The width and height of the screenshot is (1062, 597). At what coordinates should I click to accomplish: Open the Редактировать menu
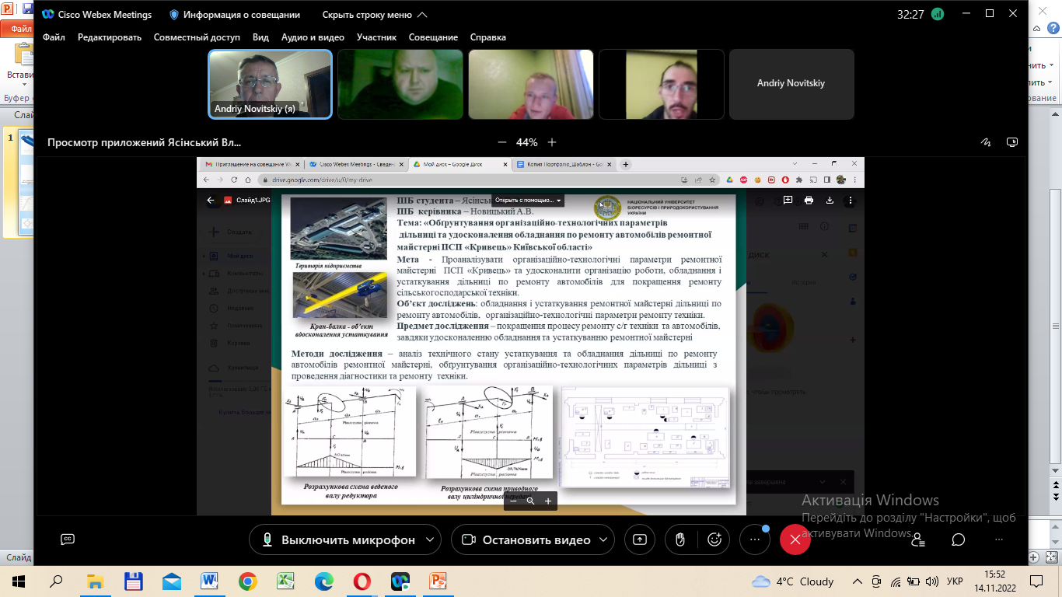110,37
